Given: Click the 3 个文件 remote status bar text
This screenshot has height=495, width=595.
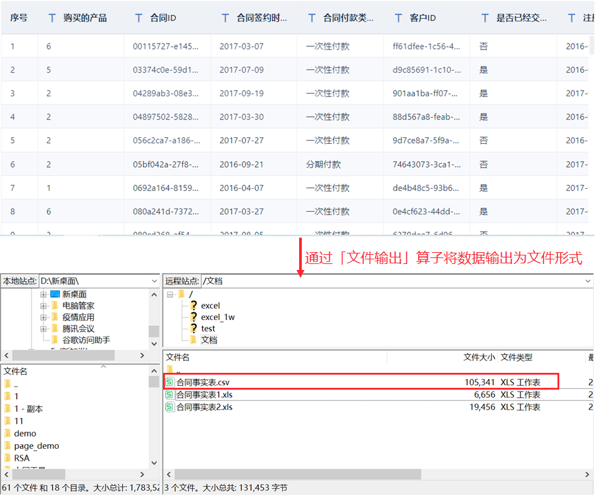Looking at the screenshot, I should coord(226,488).
